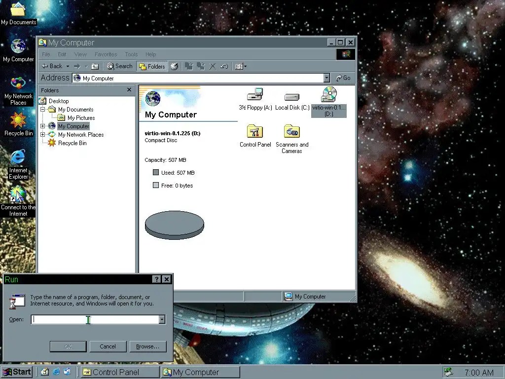Select Connect to the Internet desktop shortcut
The image size is (505, 379).
tap(18, 201)
